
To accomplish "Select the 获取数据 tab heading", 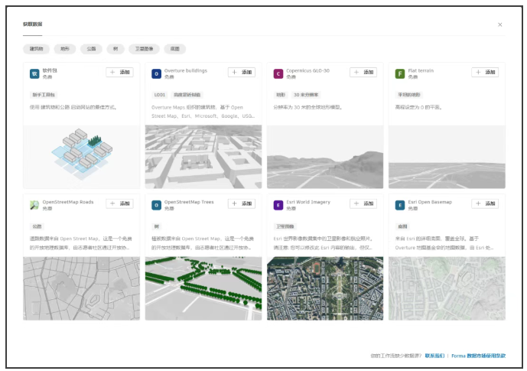I will [33, 24].
